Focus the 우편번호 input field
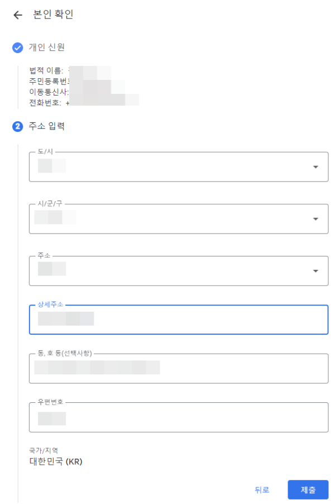This screenshot has height=504, width=335. pyautogui.click(x=167, y=417)
